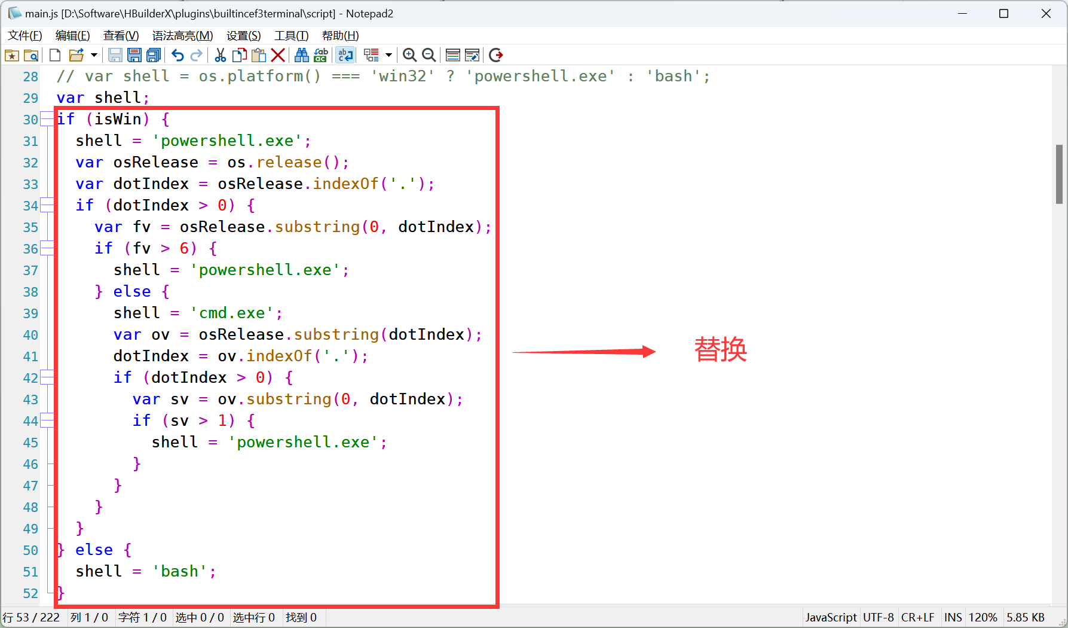Viewport: 1068px width, 628px height.
Task: Open the 编辑(E) menu
Action: point(73,36)
